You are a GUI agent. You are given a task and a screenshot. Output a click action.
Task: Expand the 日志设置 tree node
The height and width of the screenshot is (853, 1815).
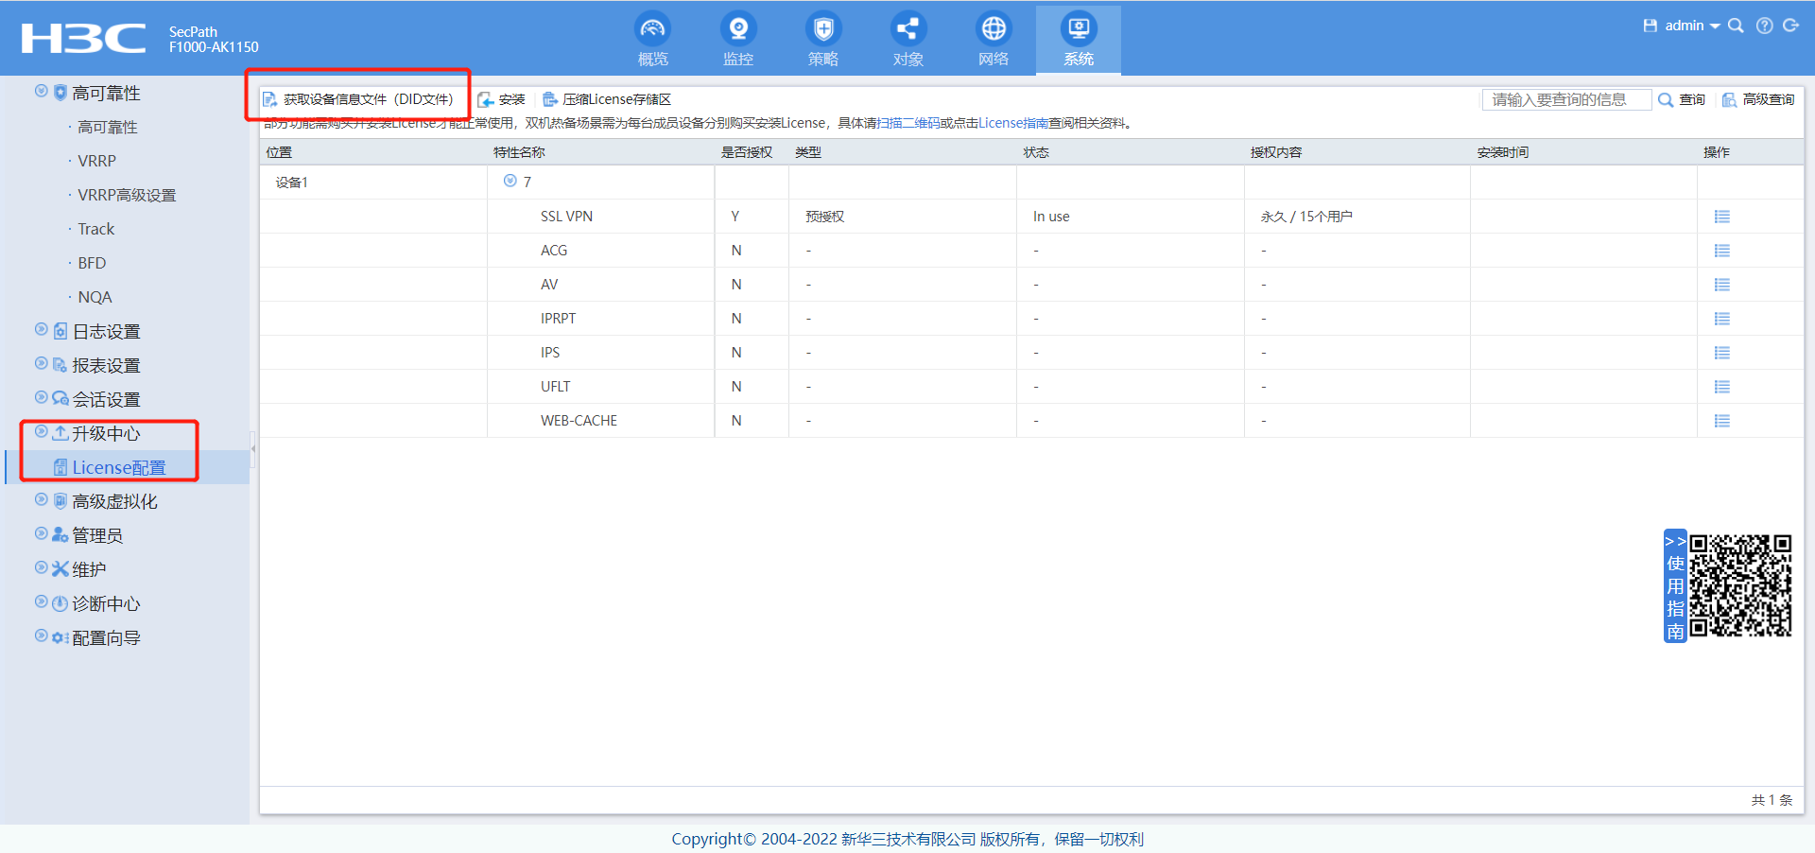tap(42, 330)
